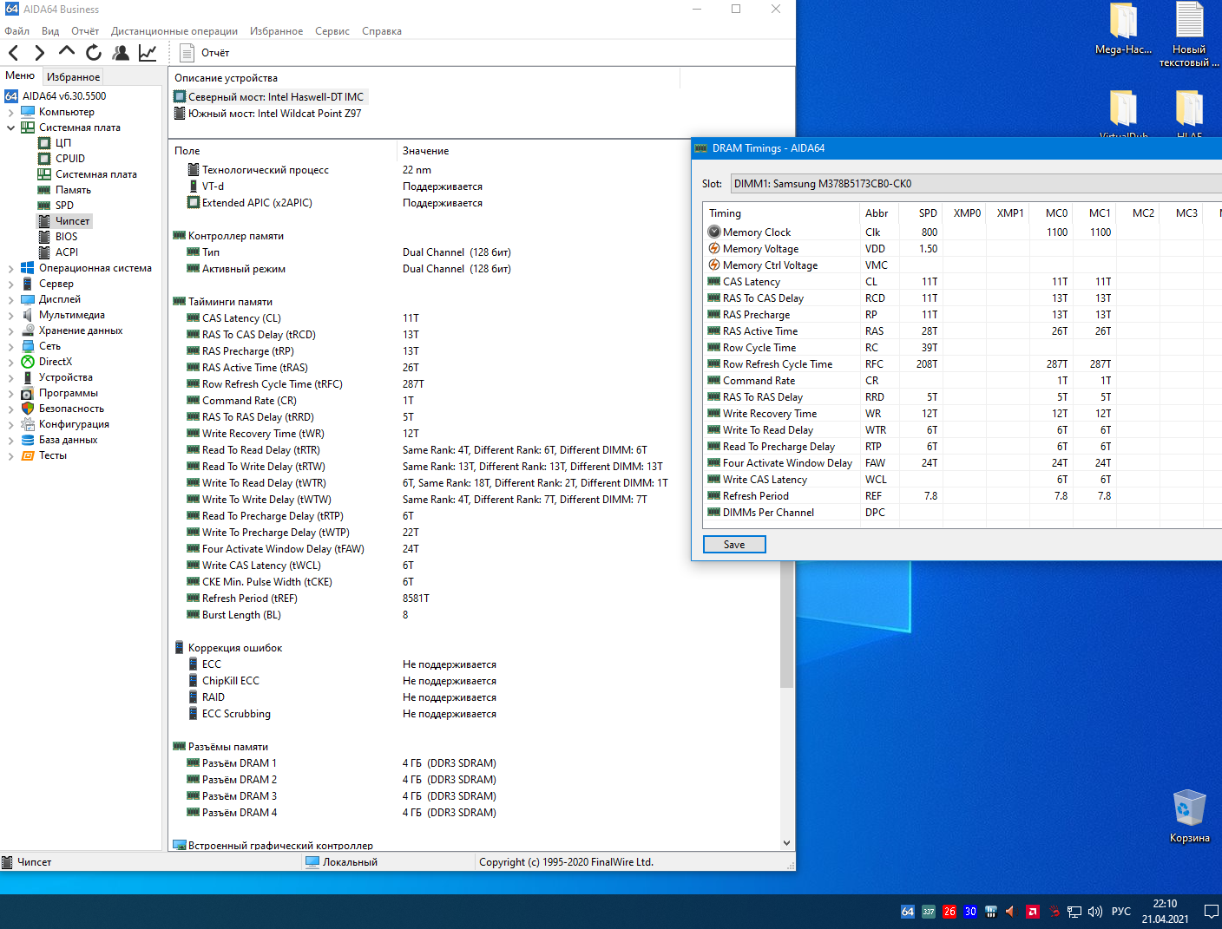Open the Сервис menu
Viewport: 1222px width, 929px height.
332,31
